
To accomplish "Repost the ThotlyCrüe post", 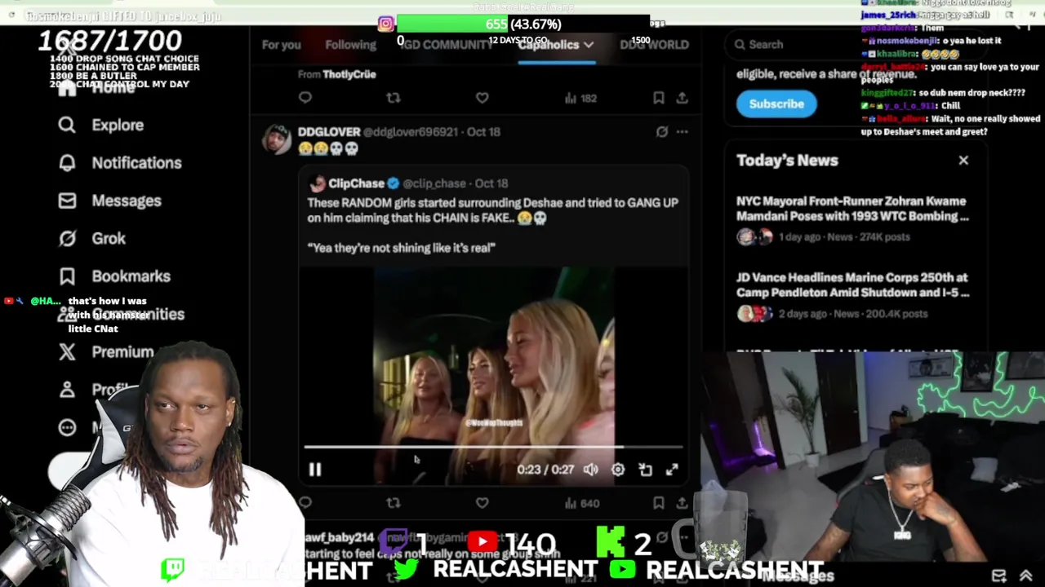I will point(394,98).
